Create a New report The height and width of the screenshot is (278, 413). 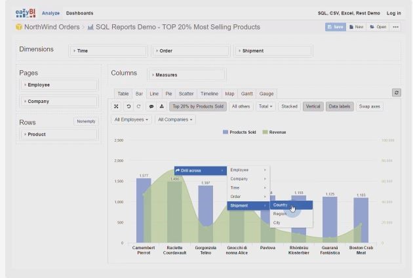tap(356, 27)
